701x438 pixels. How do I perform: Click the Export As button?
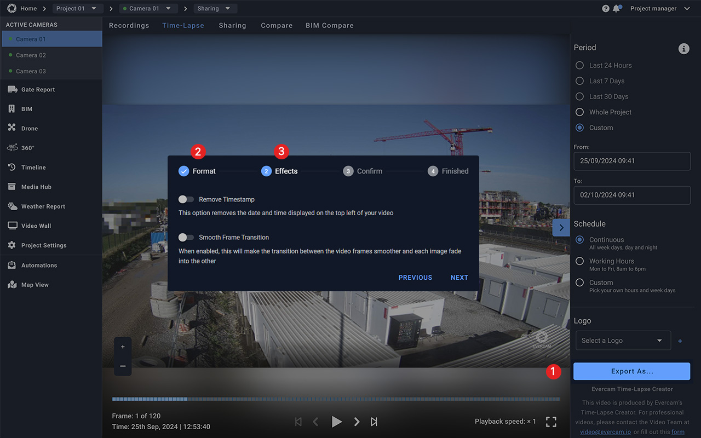click(631, 371)
